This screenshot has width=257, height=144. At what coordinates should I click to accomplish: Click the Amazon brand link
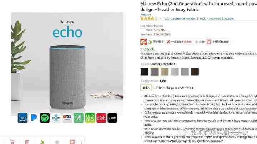146,14
